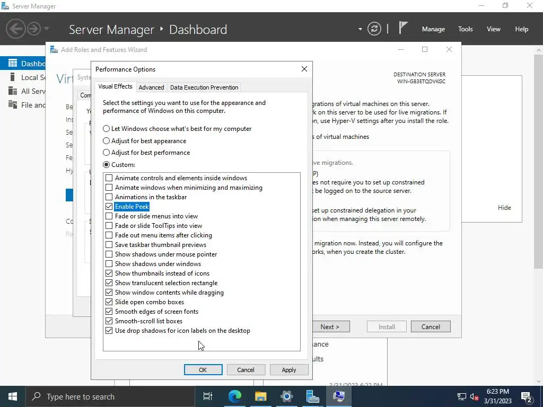Click the muted volume tray icon
This screenshot has width=543, height=407.
point(475,396)
